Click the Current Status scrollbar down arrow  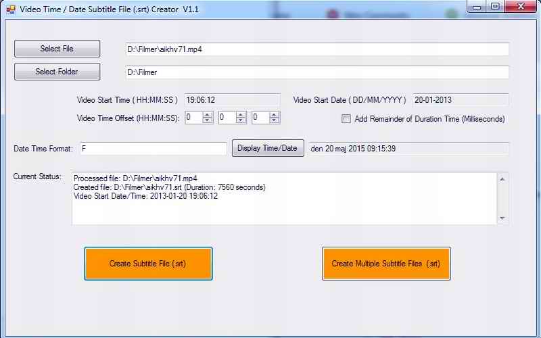pyautogui.click(x=502, y=218)
